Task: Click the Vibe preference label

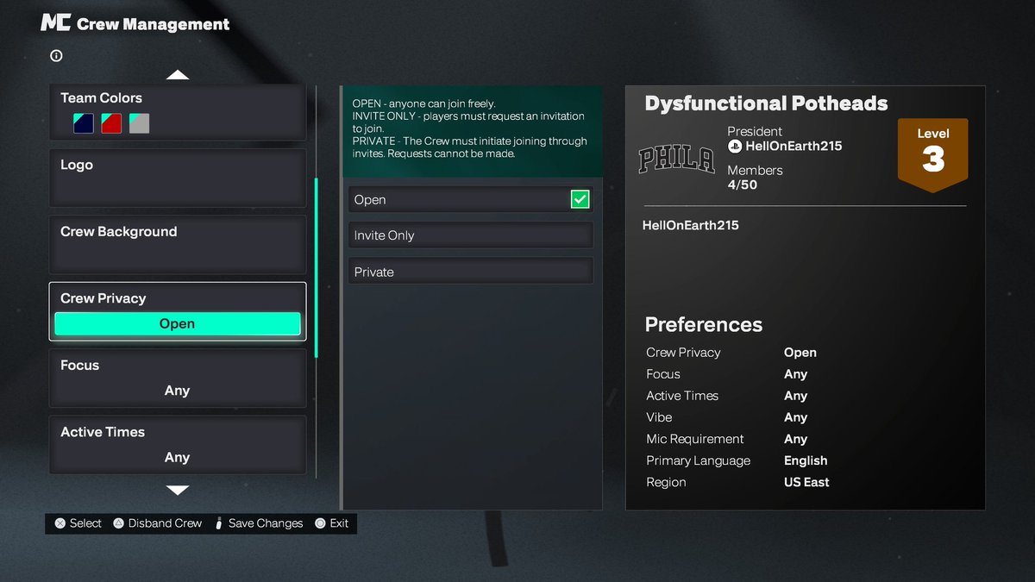Action: pos(659,417)
